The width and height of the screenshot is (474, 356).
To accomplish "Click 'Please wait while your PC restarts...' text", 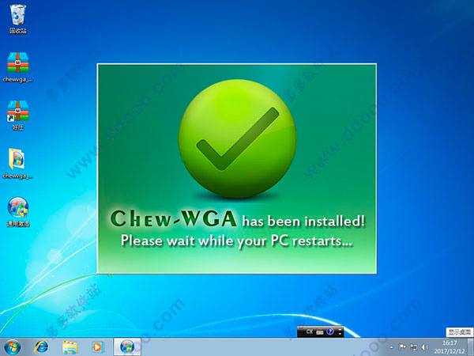I will (x=237, y=241).
